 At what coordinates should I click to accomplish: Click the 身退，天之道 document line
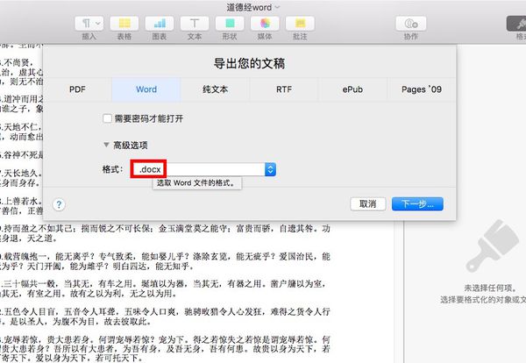[x=29, y=238]
